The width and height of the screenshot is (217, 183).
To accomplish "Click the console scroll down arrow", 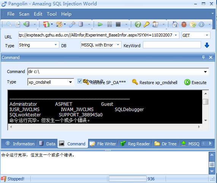I will click(x=206, y=121).
